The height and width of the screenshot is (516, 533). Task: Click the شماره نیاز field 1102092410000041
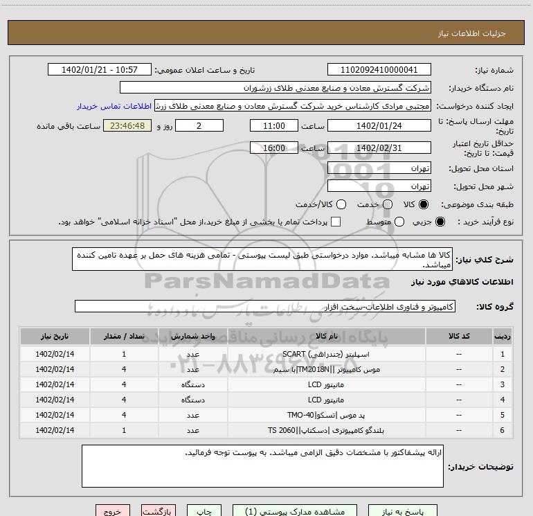(379, 70)
